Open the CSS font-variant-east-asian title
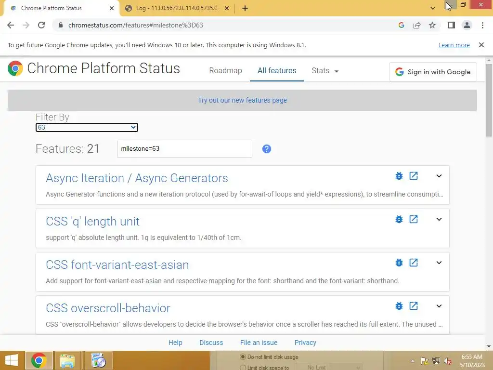Screen dimensions: 493x370 tap(117, 265)
